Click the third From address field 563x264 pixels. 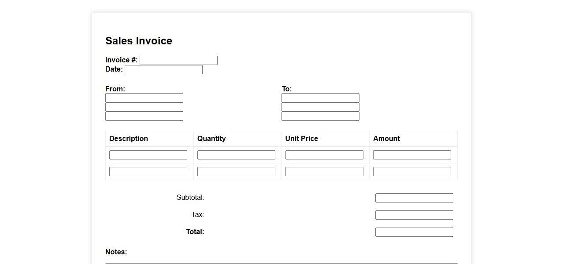point(144,116)
